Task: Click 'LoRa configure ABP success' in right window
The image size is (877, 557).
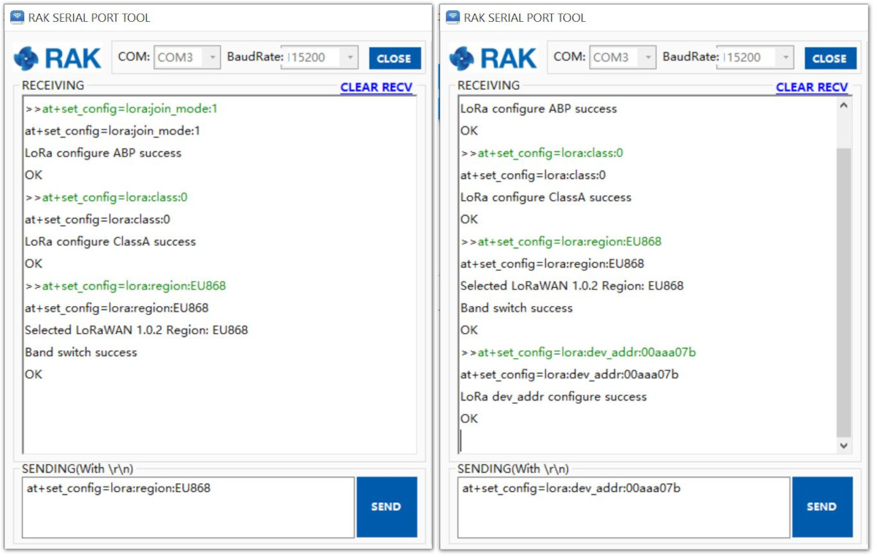Action: click(x=539, y=109)
